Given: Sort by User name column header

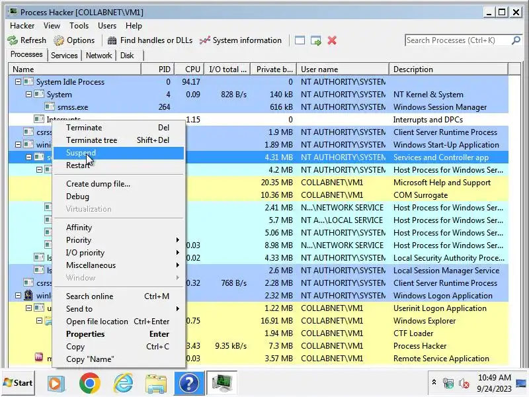Looking at the screenshot, I should coord(343,69).
